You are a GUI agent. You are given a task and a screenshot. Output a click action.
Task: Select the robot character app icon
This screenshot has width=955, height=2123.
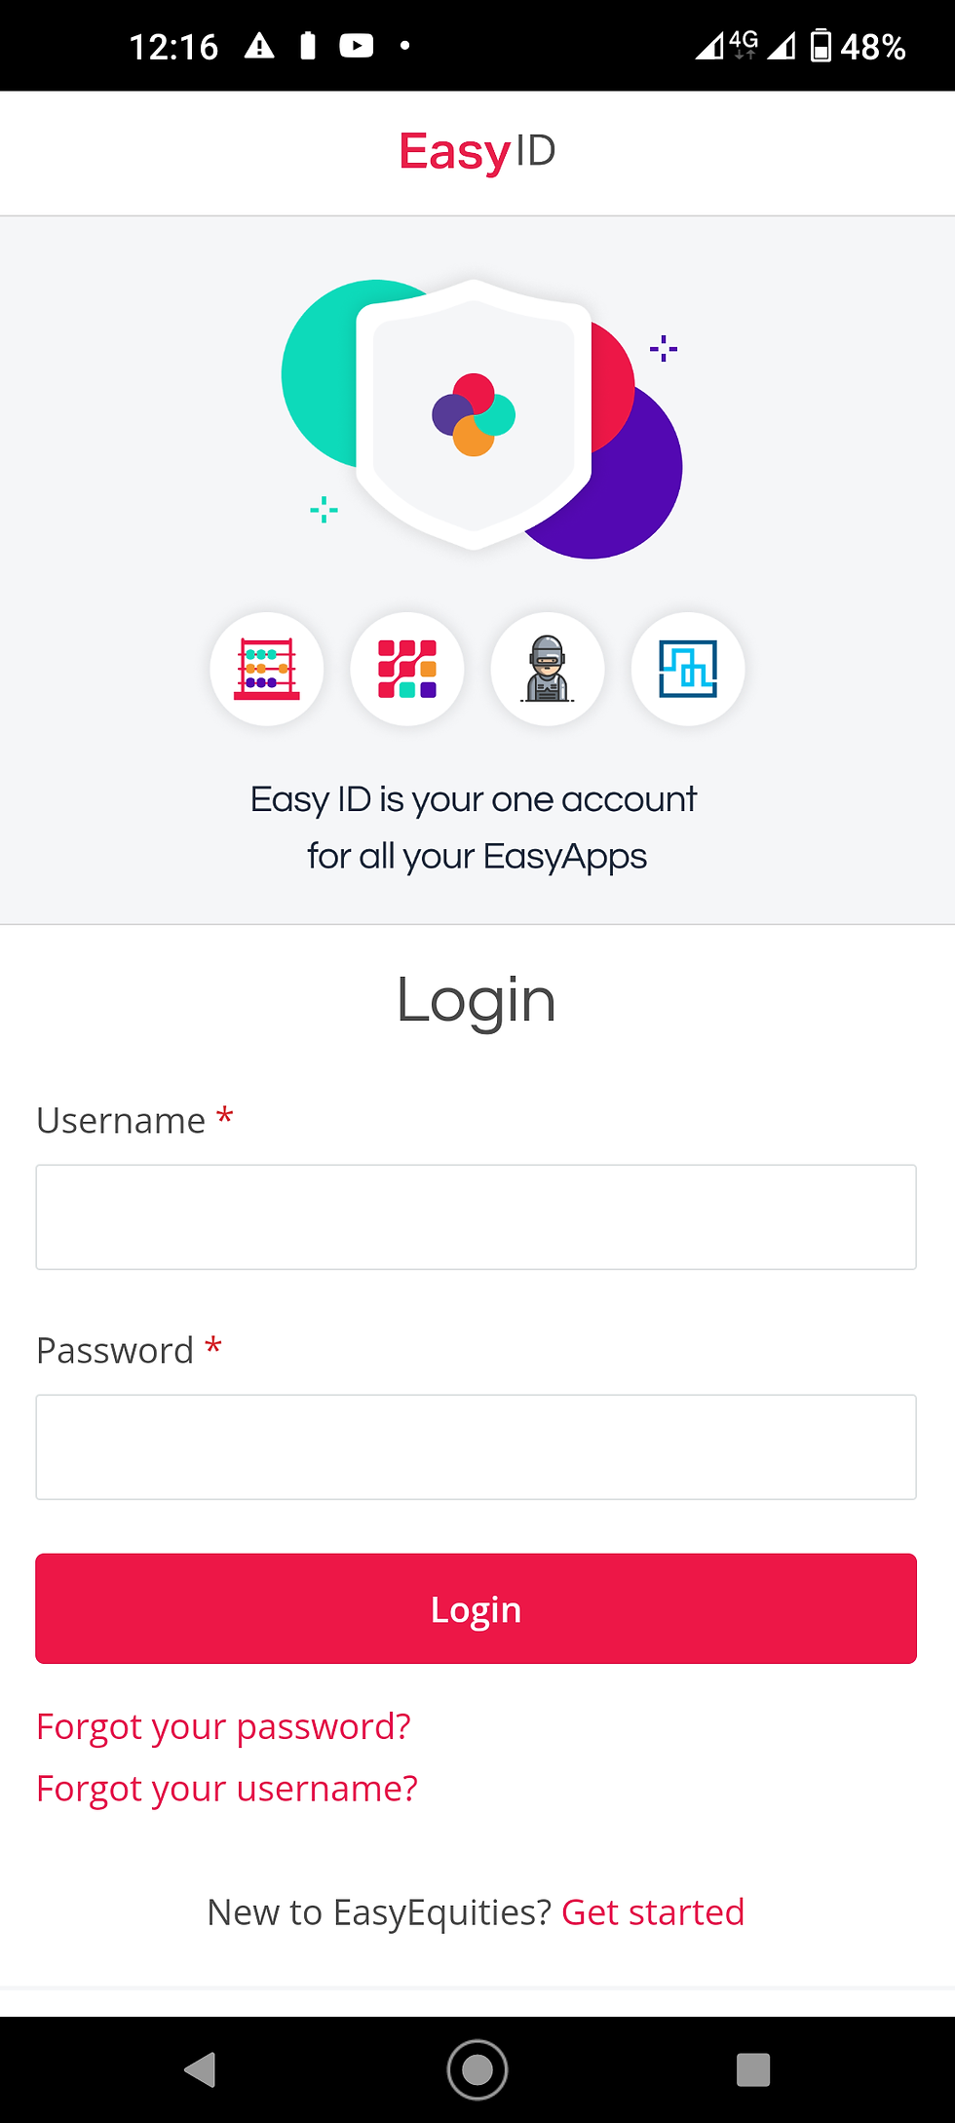coord(548,669)
